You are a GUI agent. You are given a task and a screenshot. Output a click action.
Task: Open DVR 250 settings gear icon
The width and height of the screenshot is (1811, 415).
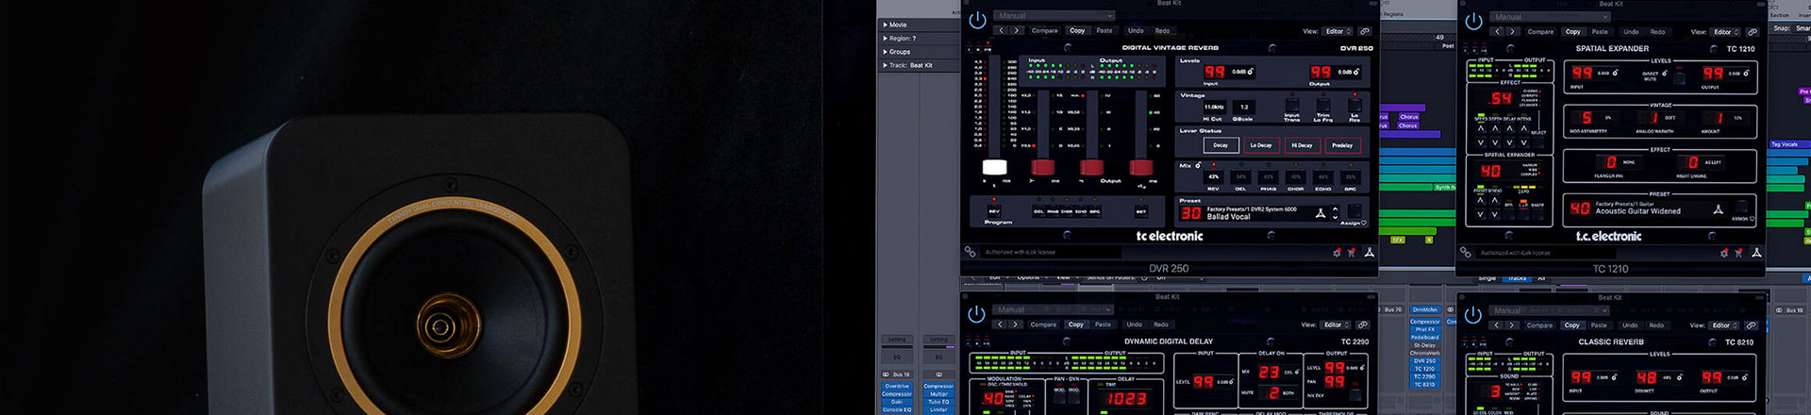(1337, 253)
